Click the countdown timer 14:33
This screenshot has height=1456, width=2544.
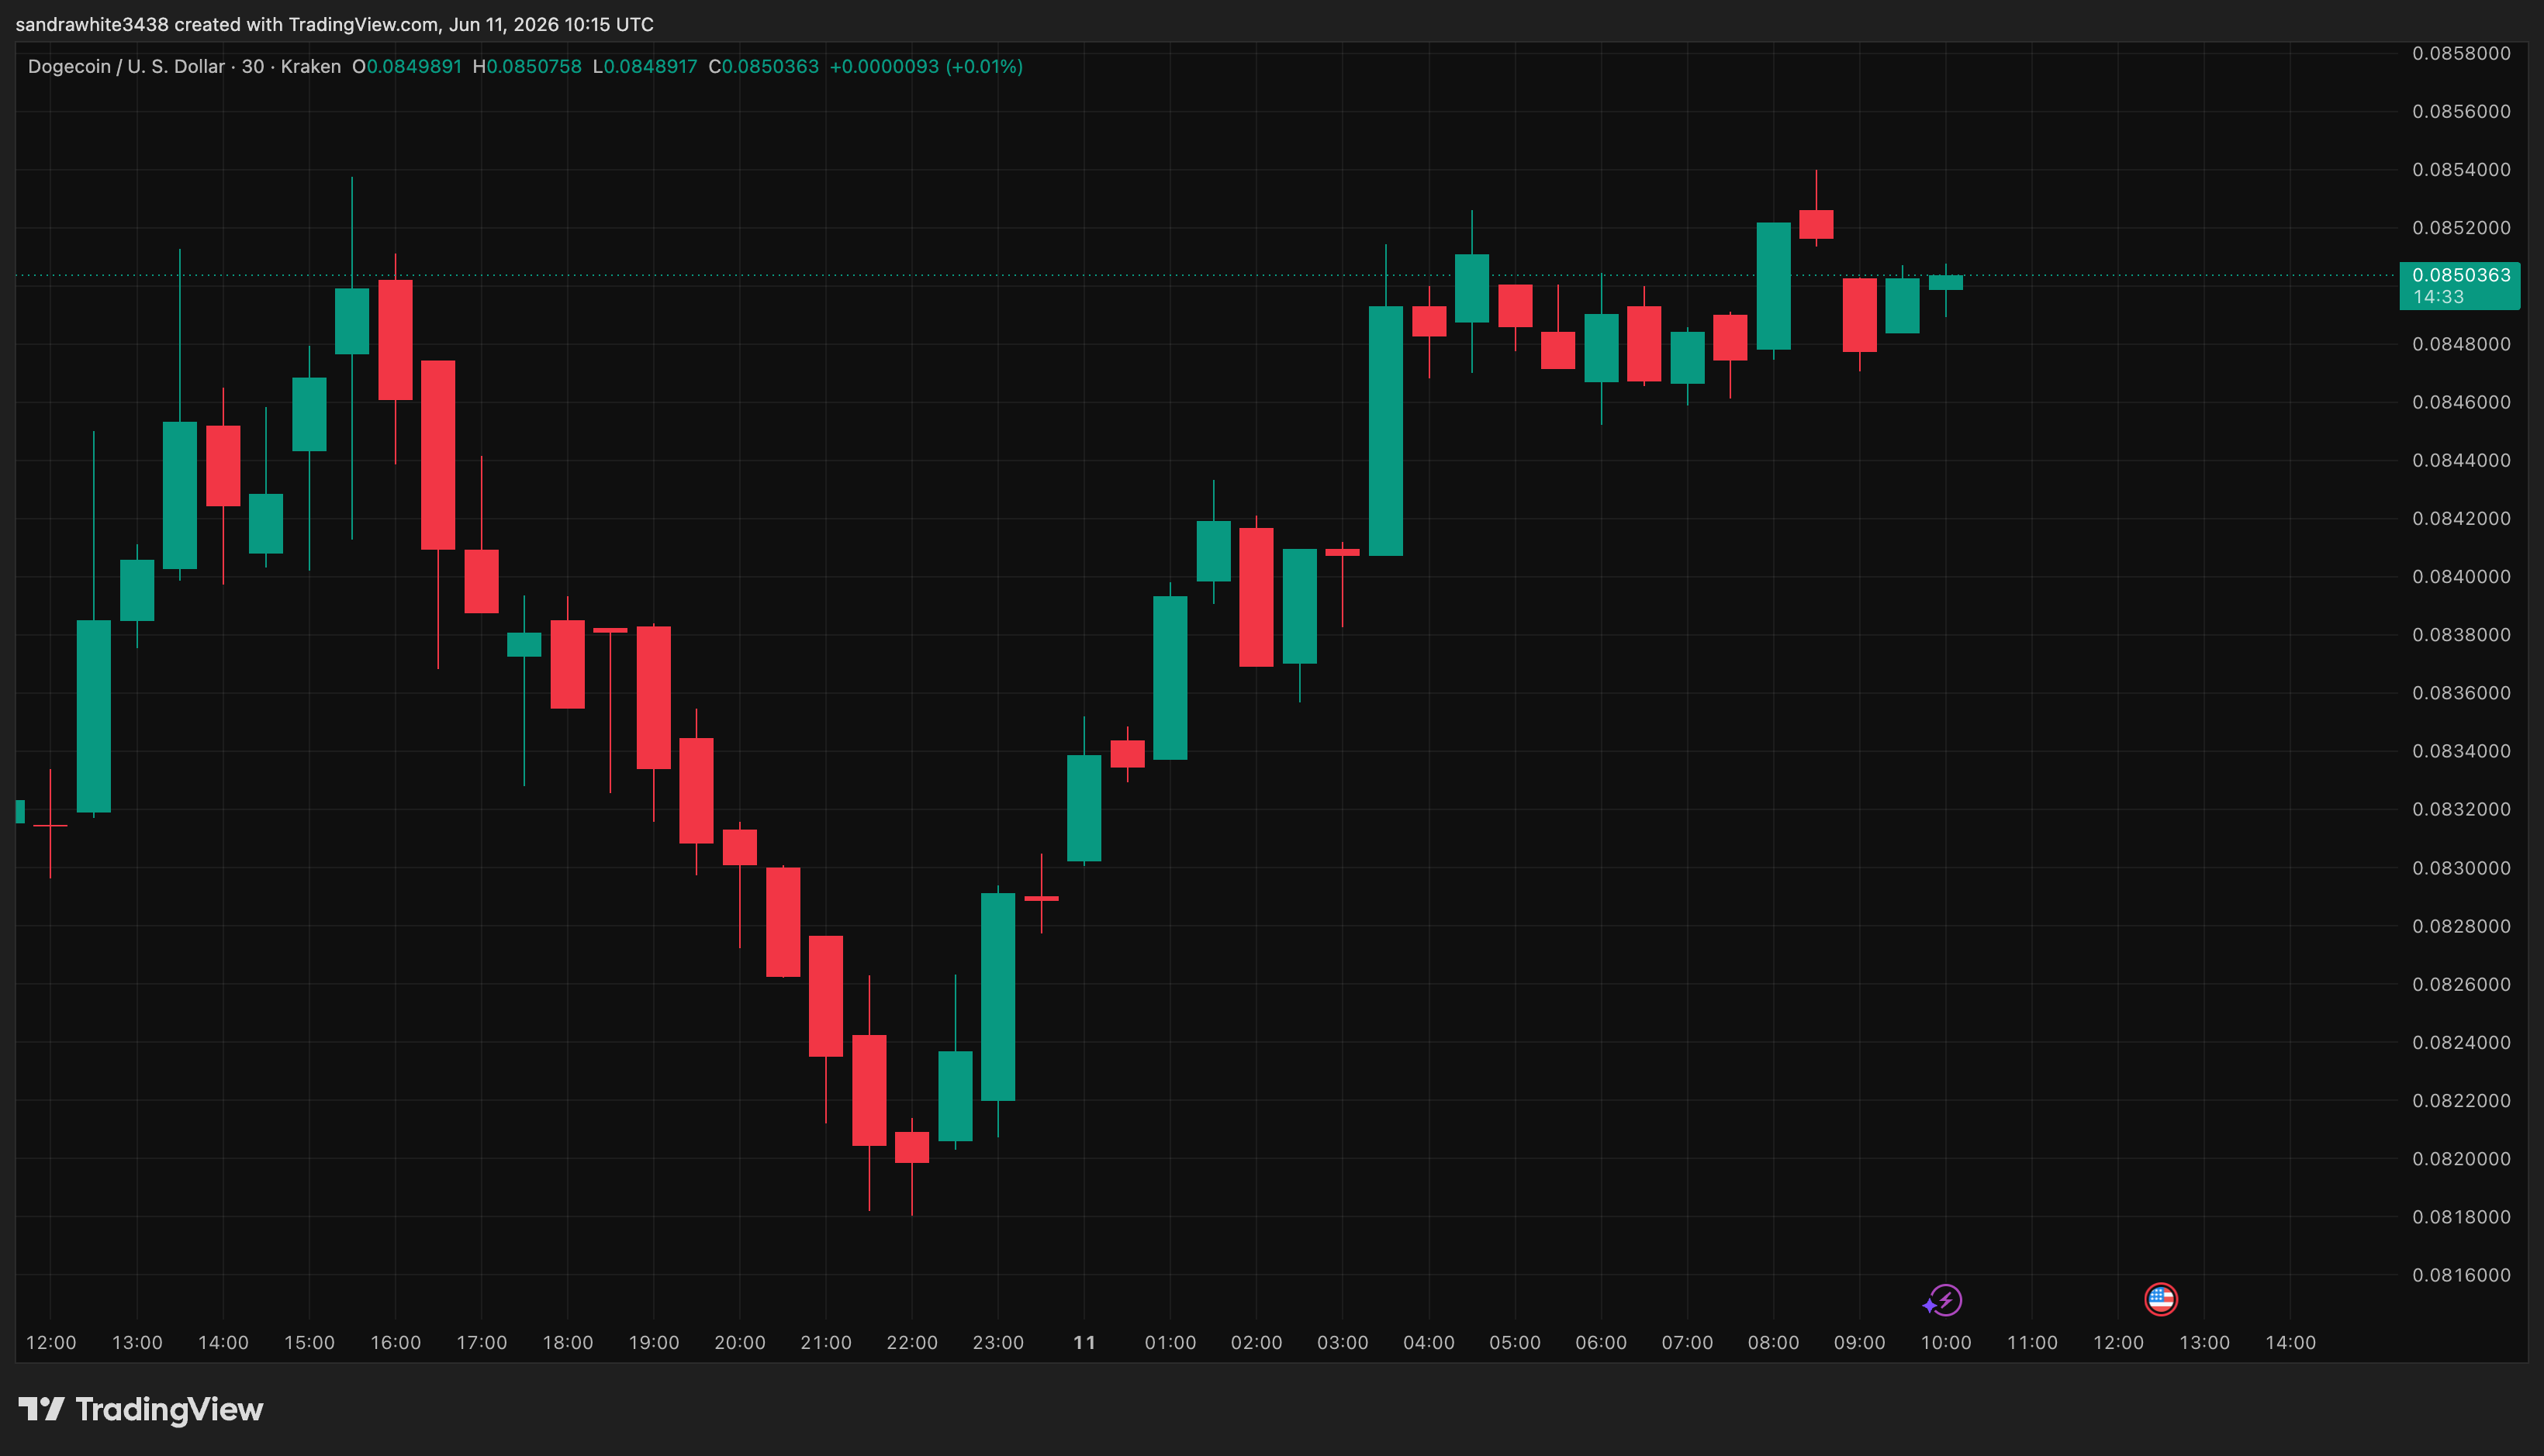(x=2438, y=297)
